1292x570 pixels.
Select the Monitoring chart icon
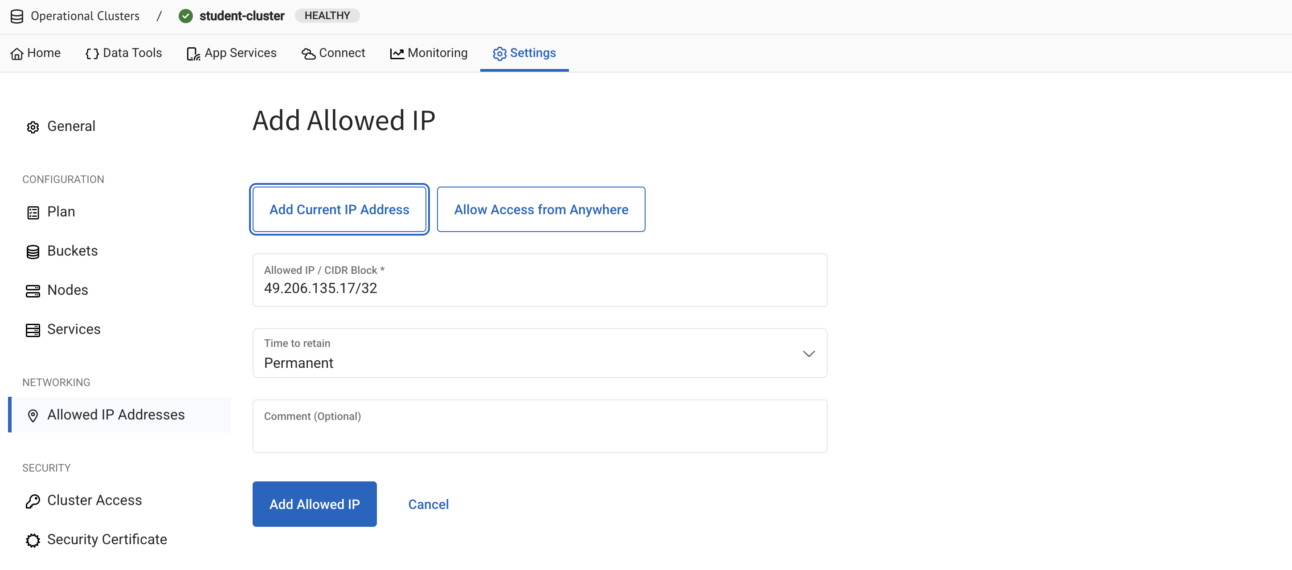coord(396,53)
